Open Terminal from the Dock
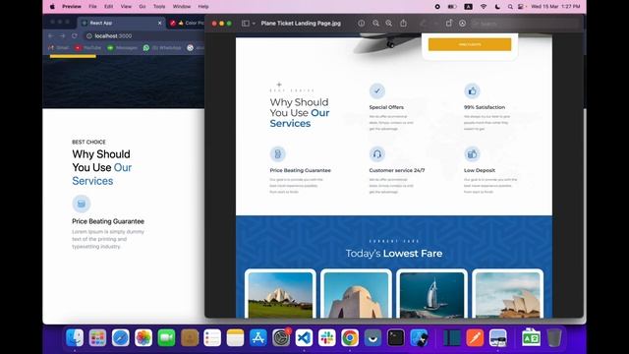Image resolution: width=629 pixels, height=354 pixels. (395, 337)
